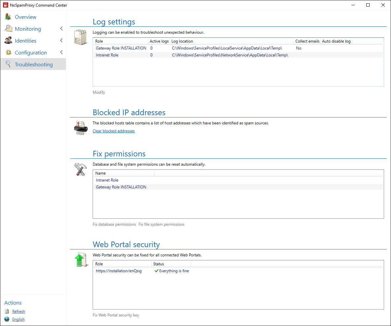Open the Identities section
Screen dimensions: 391x326
(25, 41)
